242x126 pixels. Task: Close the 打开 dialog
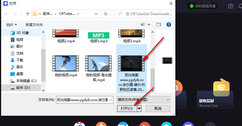(x=171, y=3)
